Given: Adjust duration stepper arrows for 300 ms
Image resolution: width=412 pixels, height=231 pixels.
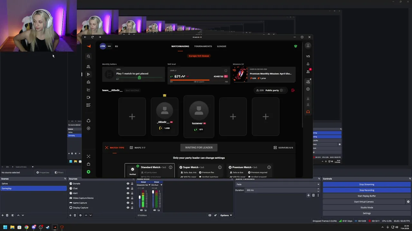Looking at the screenshot, I should pos(318,190).
